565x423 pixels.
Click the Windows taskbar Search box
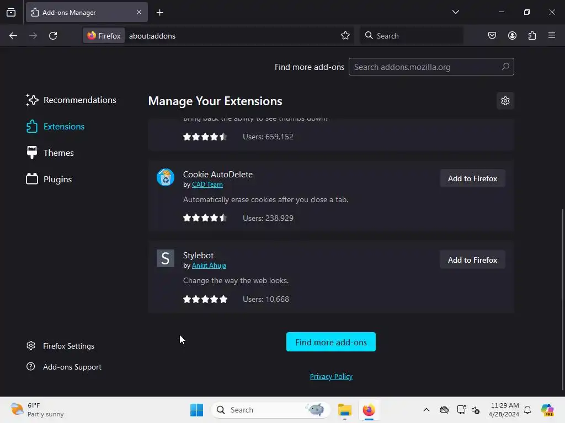click(270, 410)
